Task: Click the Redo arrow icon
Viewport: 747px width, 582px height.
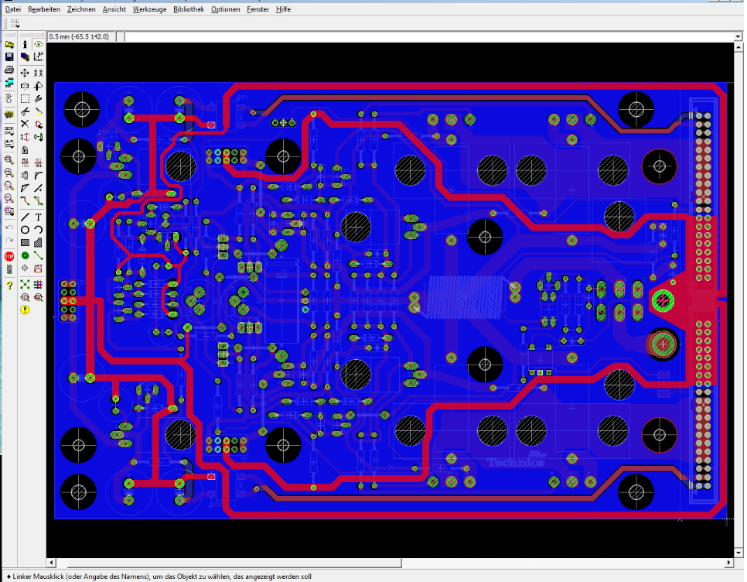Action: pos(9,240)
